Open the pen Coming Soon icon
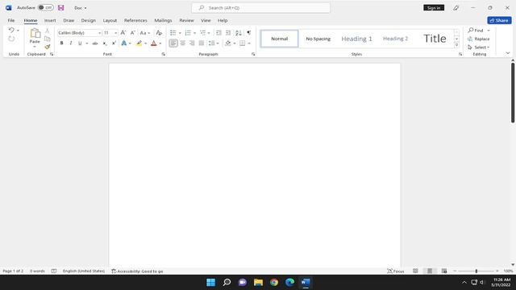The width and height of the screenshot is (516, 290). coord(456,7)
